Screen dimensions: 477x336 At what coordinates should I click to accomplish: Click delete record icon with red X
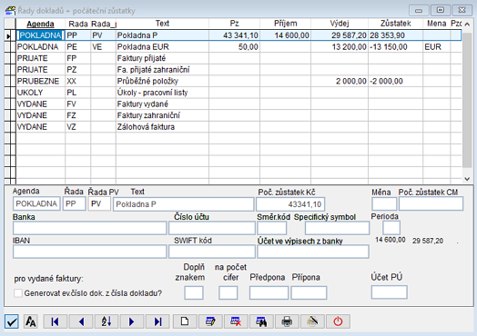(236, 321)
